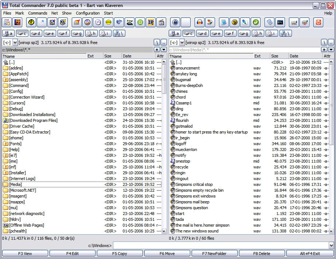The width and height of the screenshot is (336, 259).
Task: Switch left panel to CD drive h
Action: tap(91, 33)
